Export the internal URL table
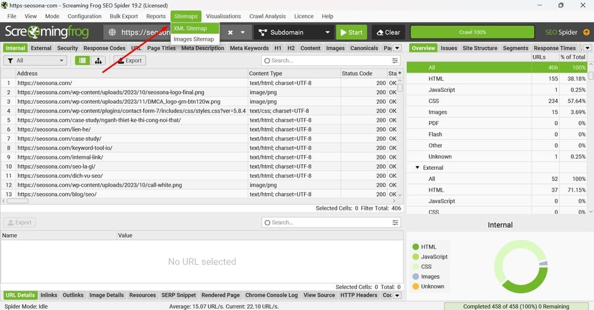The image size is (594, 310). point(129,60)
